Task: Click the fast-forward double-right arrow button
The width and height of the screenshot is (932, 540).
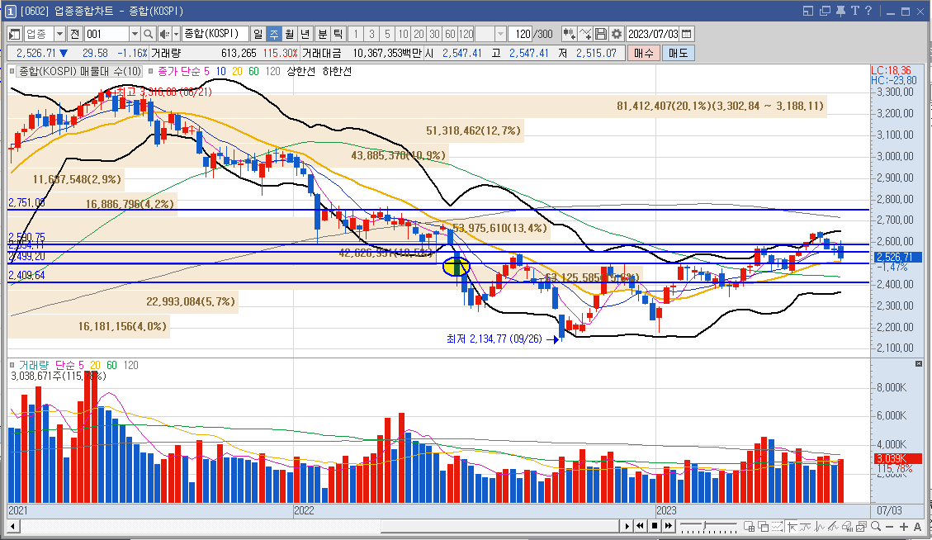Action: click(x=669, y=526)
